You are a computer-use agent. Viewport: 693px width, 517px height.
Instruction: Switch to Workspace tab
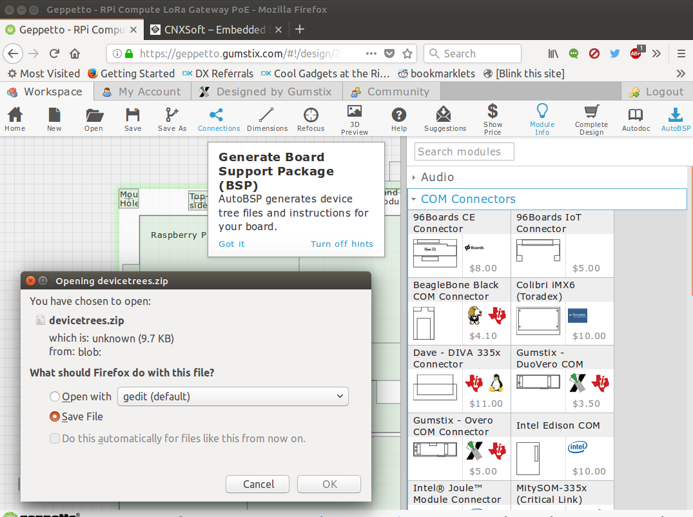[x=47, y=92]
